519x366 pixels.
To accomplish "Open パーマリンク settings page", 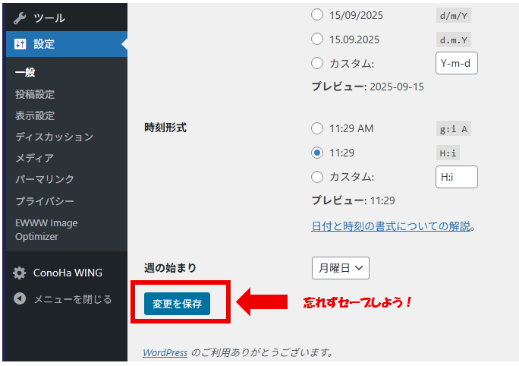I will click(45, 179).
